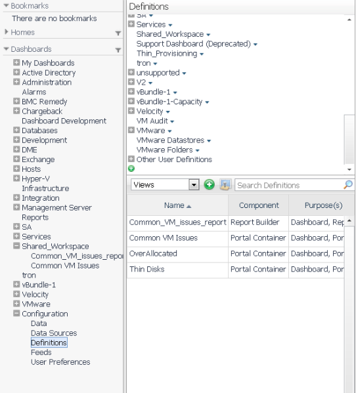The image size is (356, 393).
Task: Expand the VMware node in Definitions tree
Action: point(131,130)
